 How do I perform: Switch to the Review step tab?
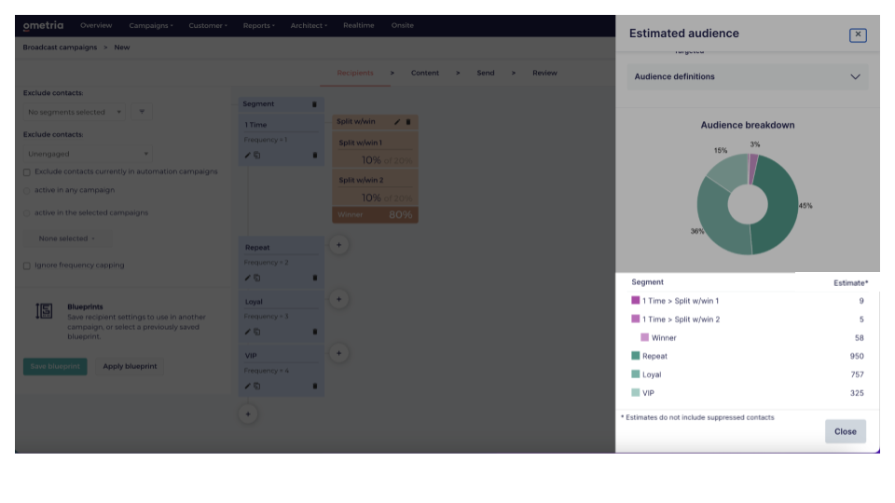[544, 73]
